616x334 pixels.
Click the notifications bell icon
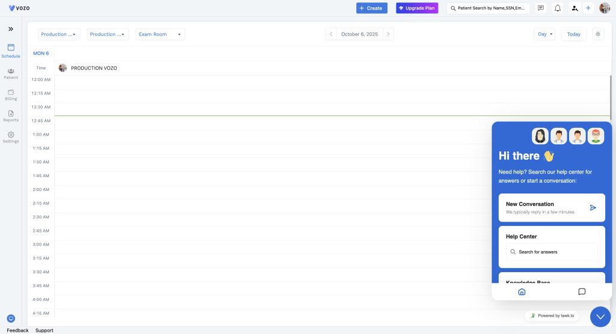click(x=558, y=8)
